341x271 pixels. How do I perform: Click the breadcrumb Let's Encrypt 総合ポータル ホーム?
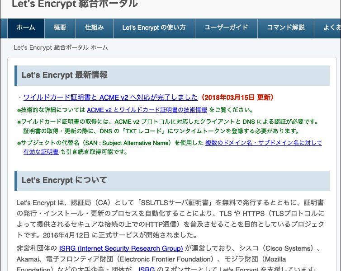coord(61,47)
